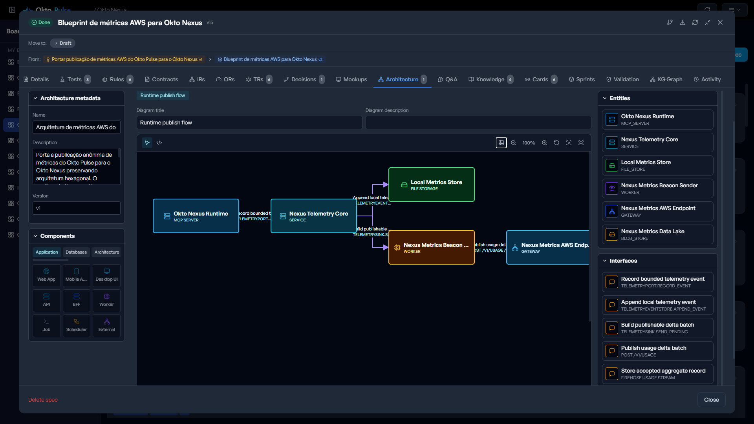
Task: Select the Nexus Metrics AWS Endpoint entity
Action: tap(657, 211)
